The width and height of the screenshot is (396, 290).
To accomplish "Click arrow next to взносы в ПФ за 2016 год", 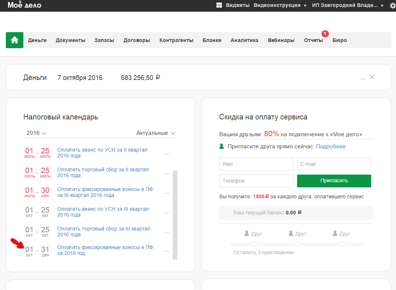I will click(x=166, y=251).
